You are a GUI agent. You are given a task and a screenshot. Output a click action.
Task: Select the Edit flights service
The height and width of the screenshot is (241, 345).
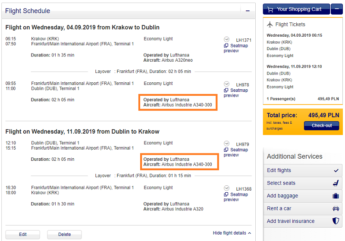click(303, 170)
